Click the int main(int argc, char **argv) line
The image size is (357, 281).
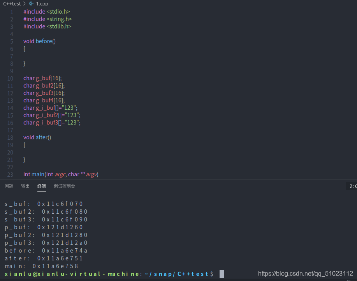(61, 174)
